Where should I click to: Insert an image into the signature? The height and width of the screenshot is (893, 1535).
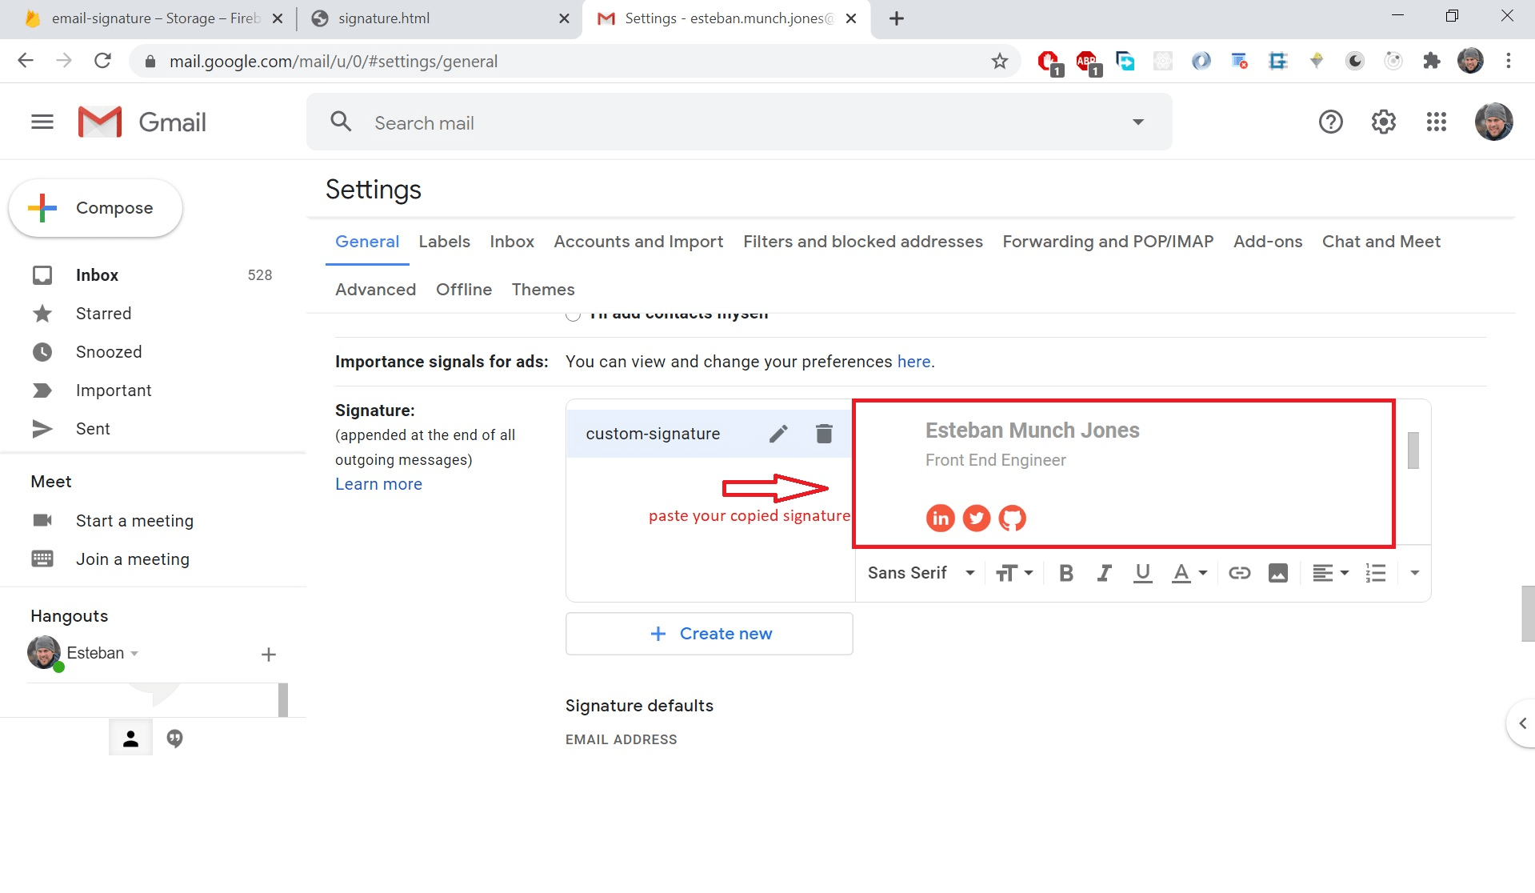coord(1277,572)
